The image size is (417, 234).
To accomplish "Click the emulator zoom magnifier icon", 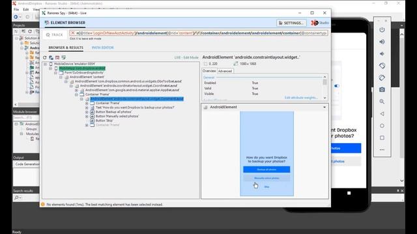I will coord(382,101).
